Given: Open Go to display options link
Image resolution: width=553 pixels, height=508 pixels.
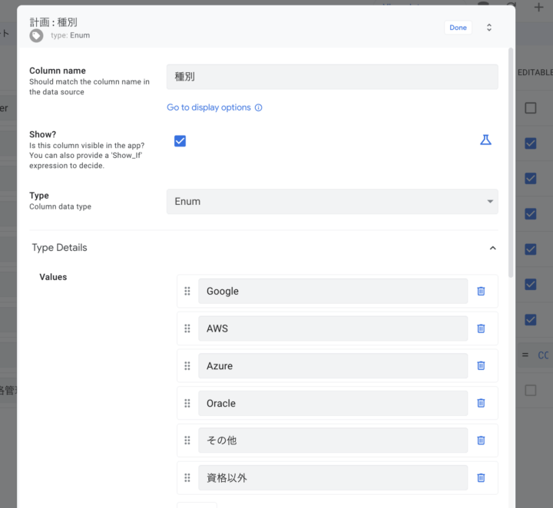Looking at the screenshot, I should pyautogui.click(x=209, y=108).
